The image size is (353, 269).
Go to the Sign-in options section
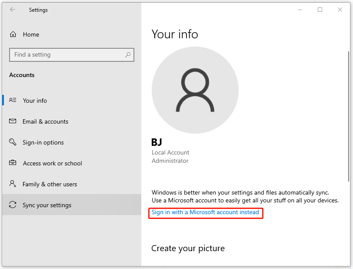point(43,142)
